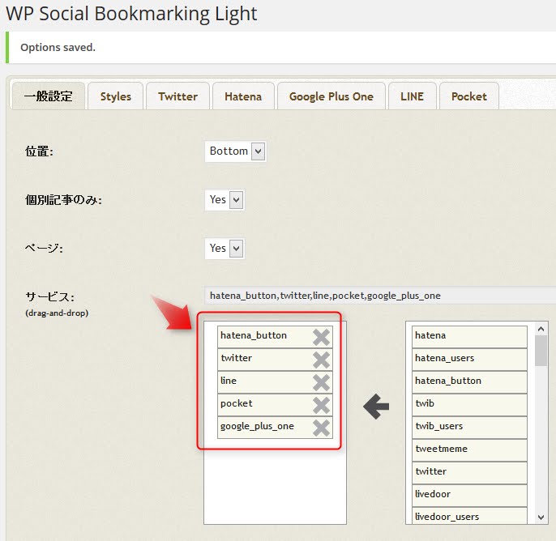This screenshot has height=541, width=556.
Task: Open the 位置 Bottom dropdown
Action: tap(235, 151)
